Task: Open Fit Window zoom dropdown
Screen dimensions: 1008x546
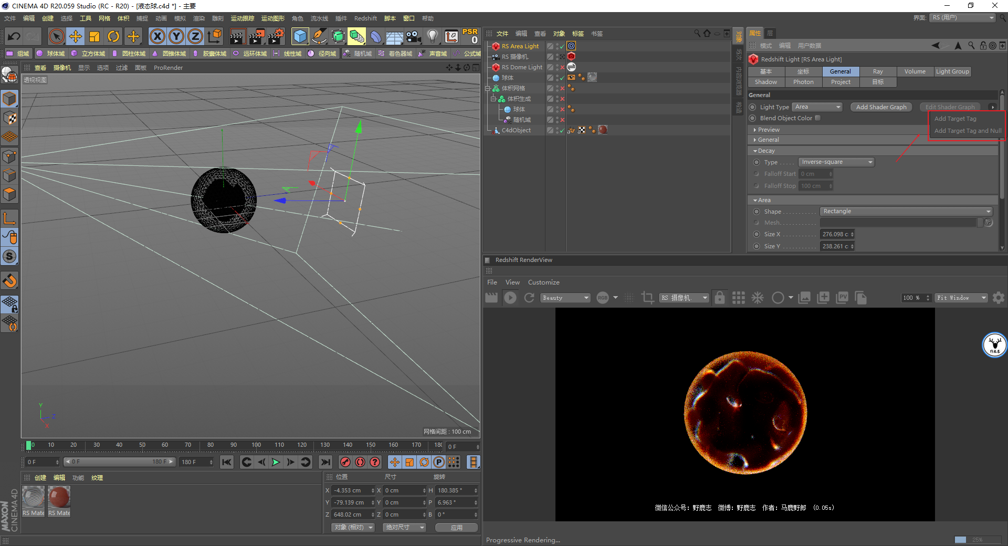Action: pyautogui.click(x=962, y=298)
